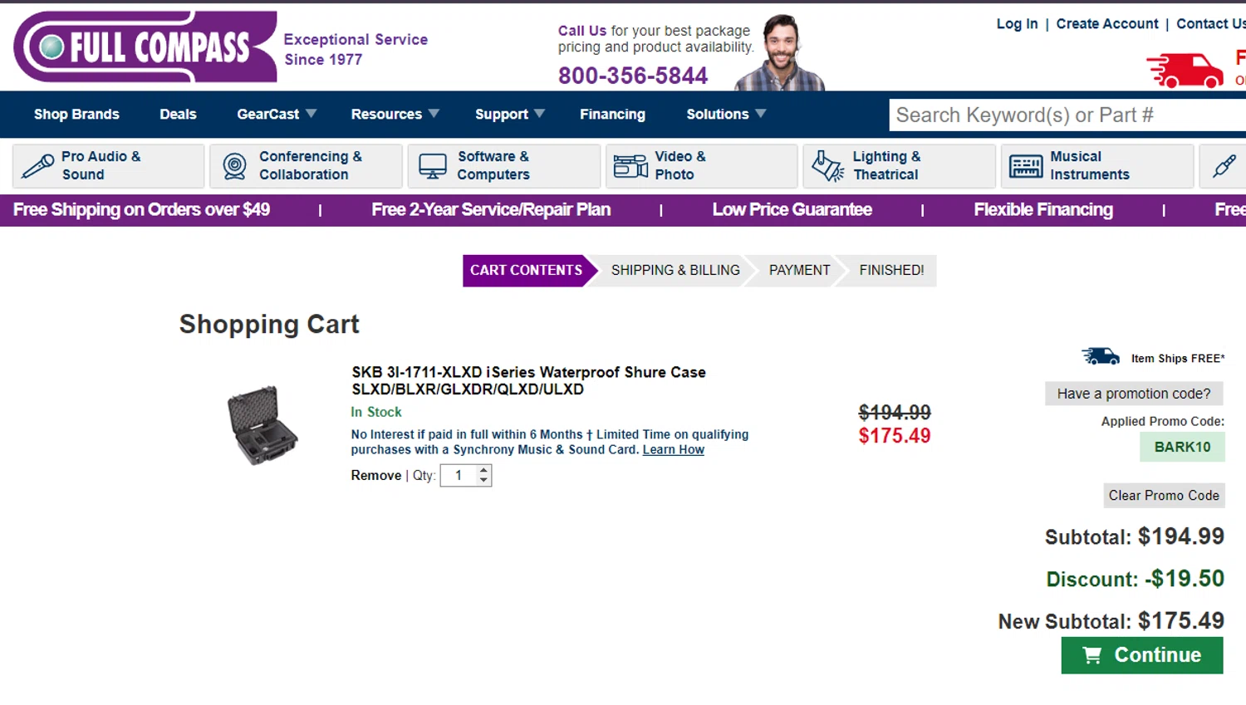Click the red free shipping truck icon
The height and width of the screenshot is (705, 1246).
pyautogui.click(x=1185, y=71)
